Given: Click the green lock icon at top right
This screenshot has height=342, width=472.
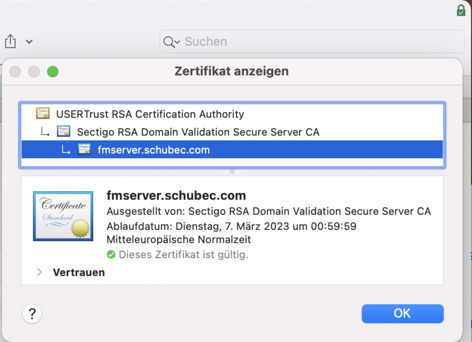Looking at the screenshot, I should 461,11.
